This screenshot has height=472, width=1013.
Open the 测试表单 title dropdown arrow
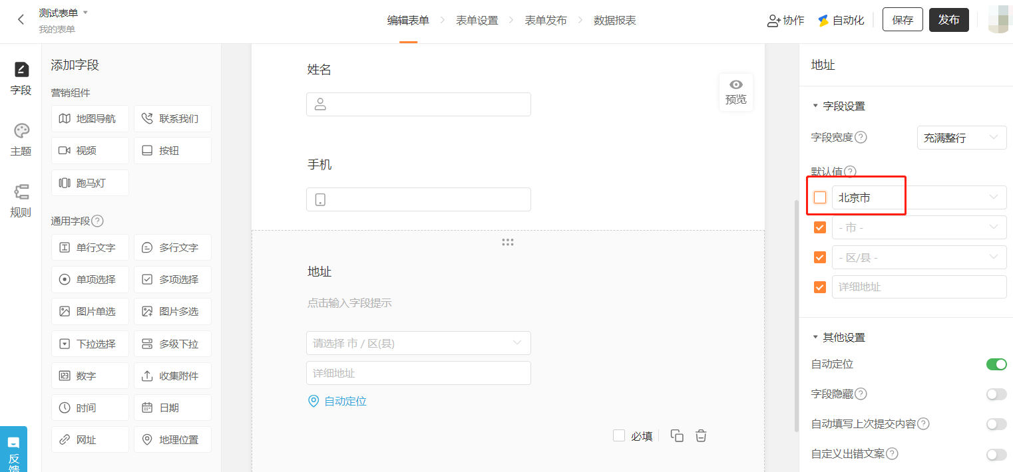click(x=85, y=13)
